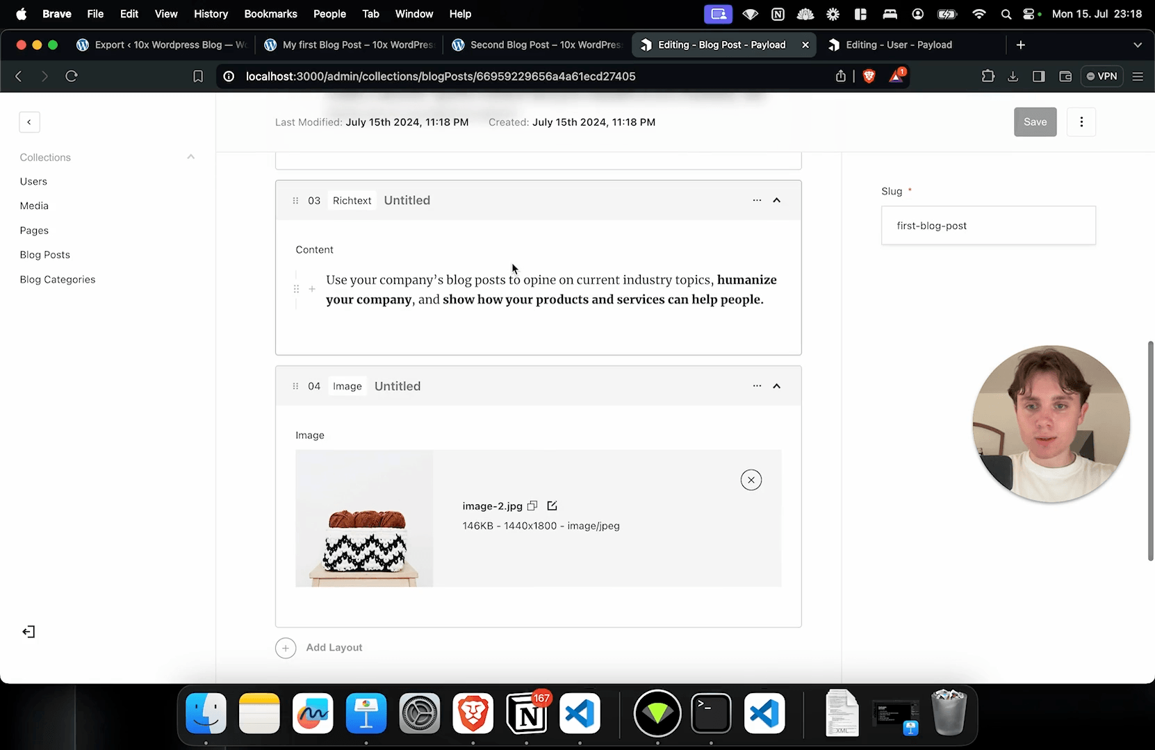1155x750 pixels.
Task: Click the Save button
Action: pos(1035,122)
